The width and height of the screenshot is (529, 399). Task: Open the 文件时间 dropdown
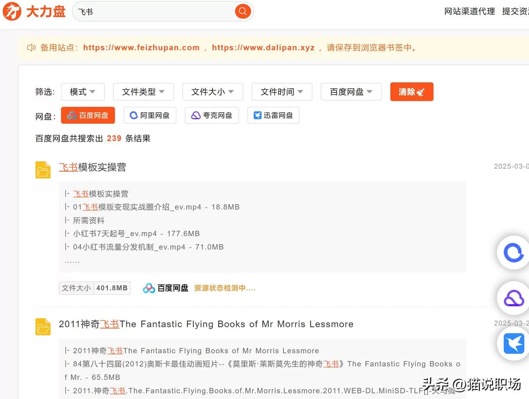pyautogui.click(x=282, y=92)
